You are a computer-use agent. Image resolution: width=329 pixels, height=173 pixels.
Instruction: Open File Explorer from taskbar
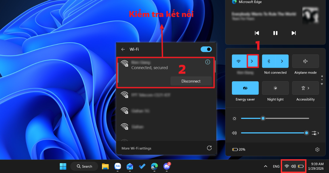pos(105,166)
